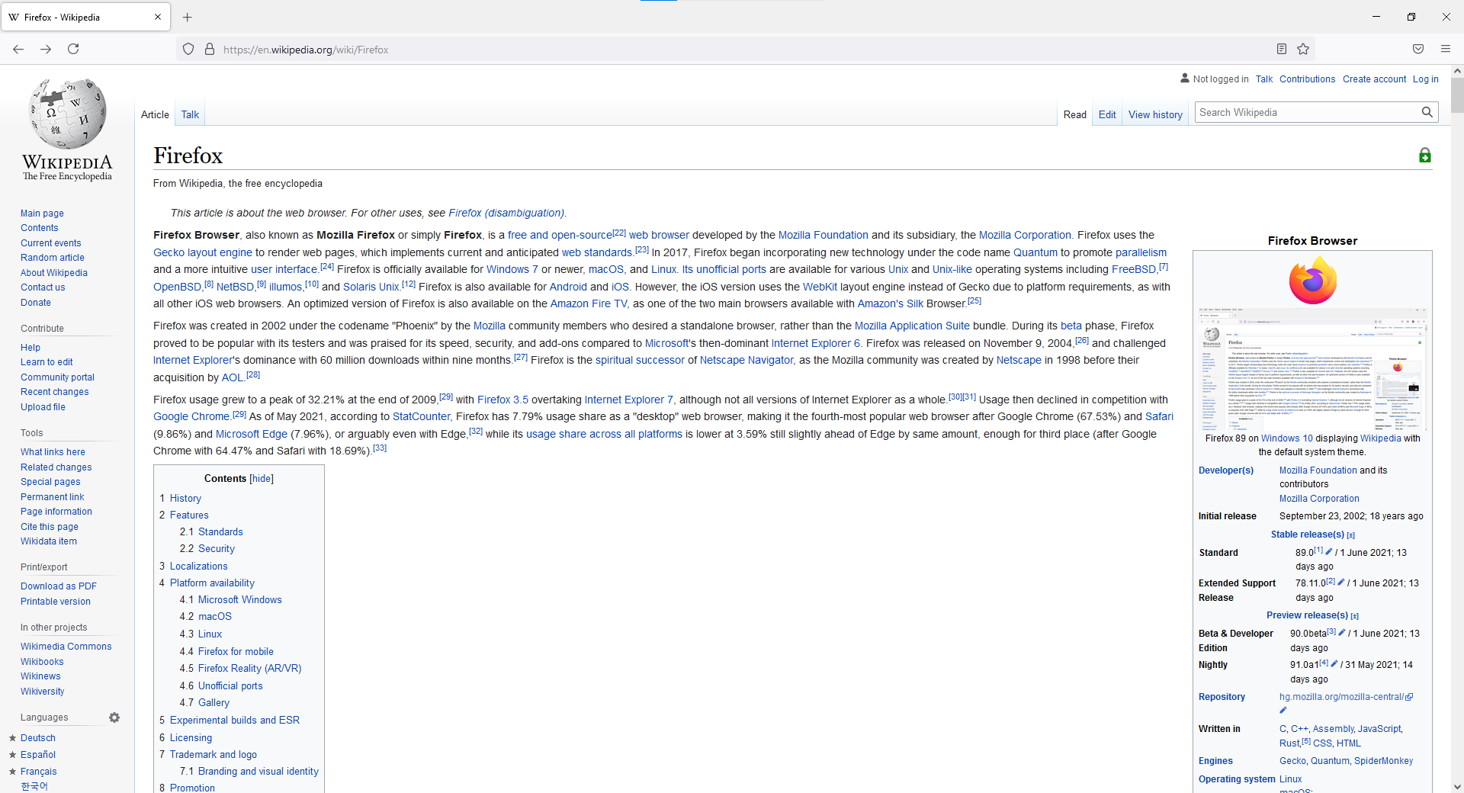Open SpiderMonkey engine link

click(1384, 761)
